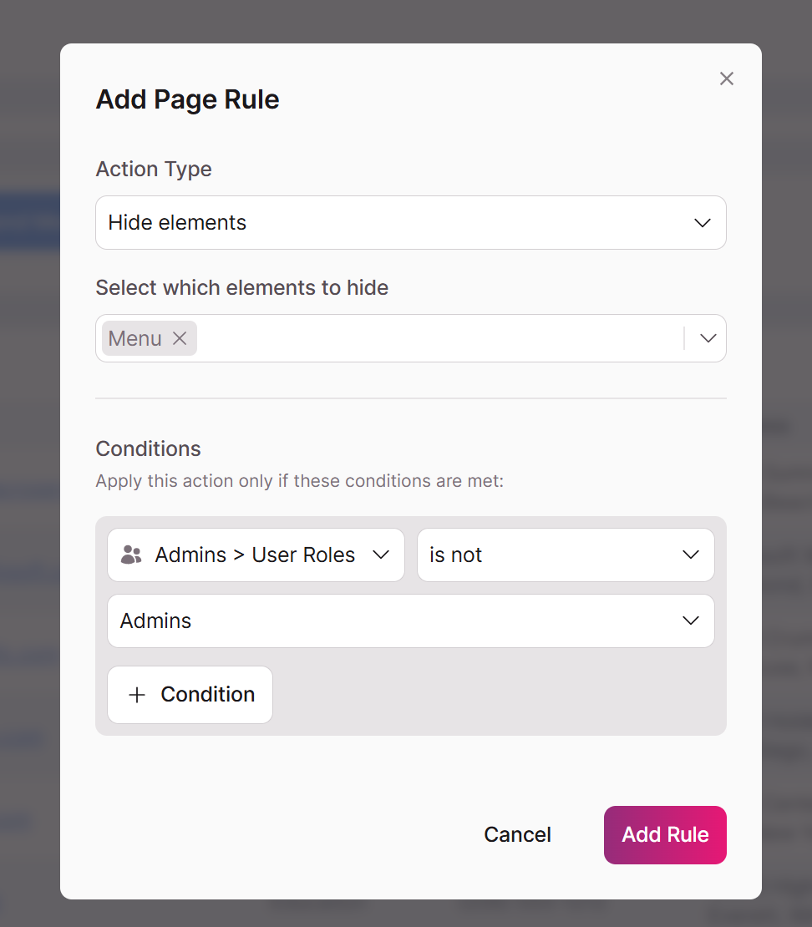Click the Conditions section heading
Screen dimensions: 812x927
tap(149, 448)
